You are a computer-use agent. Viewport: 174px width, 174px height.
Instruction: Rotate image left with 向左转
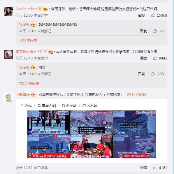[x=69, y=106]
